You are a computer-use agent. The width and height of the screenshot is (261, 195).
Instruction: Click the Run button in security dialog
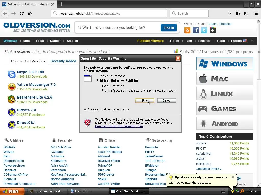coord(145,101)
